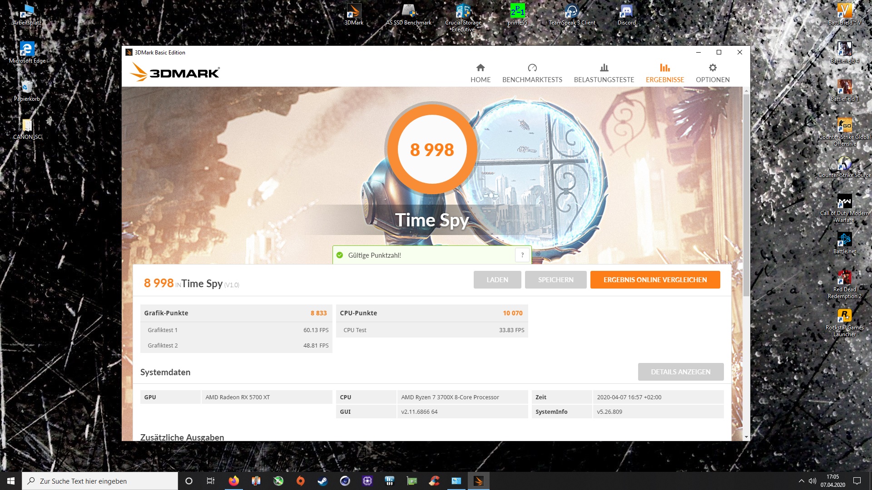
Task: Click scrollbar down arrow in 3DMark
Action: pos(746,437)
